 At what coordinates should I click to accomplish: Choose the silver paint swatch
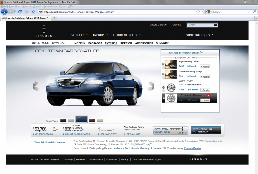(x=71, y=121)
